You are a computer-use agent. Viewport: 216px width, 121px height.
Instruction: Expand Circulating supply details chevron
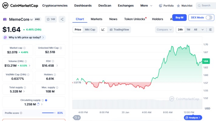[42, 104]
